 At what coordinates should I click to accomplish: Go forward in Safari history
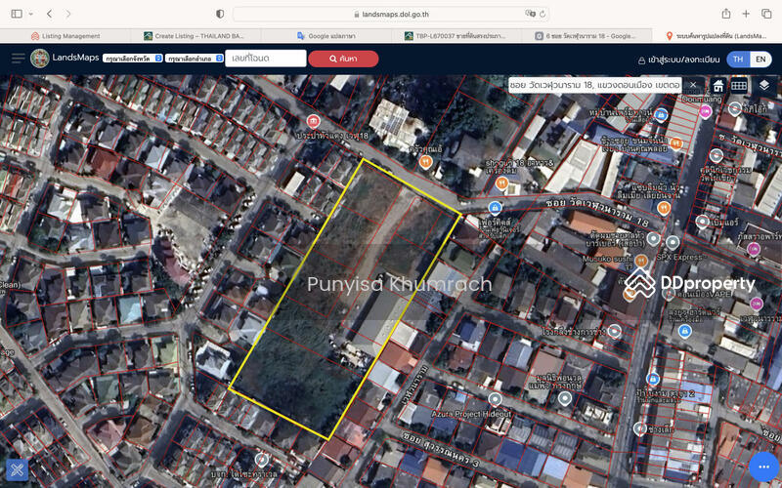[68, 14]
